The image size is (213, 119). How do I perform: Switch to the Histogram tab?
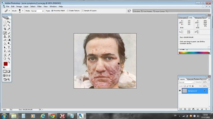(198, 18)
